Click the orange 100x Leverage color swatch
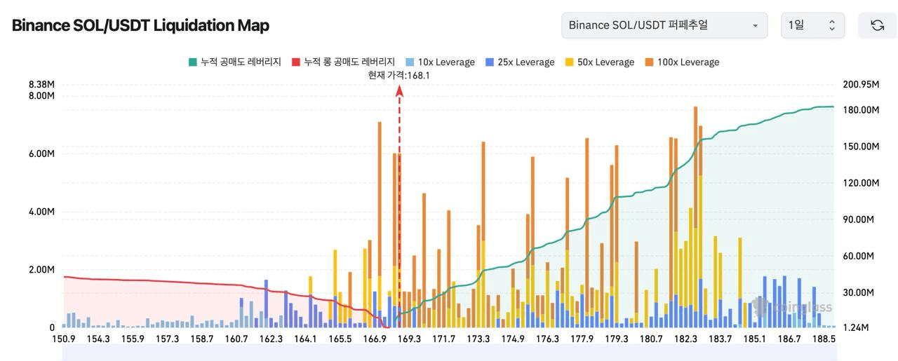Screen dimensions: 898x361 [x=649, y=62]
